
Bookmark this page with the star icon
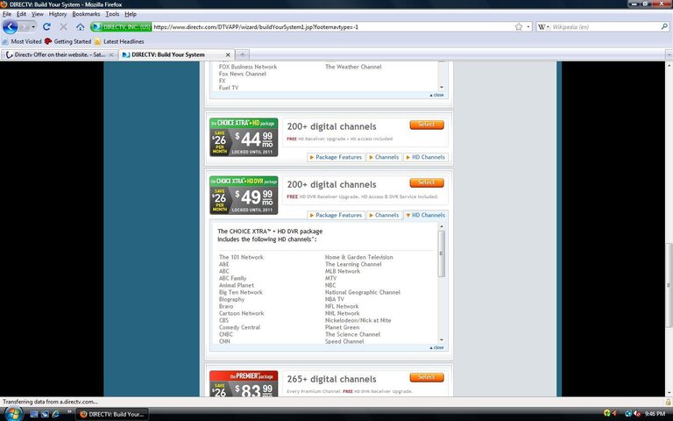point(519,26)
